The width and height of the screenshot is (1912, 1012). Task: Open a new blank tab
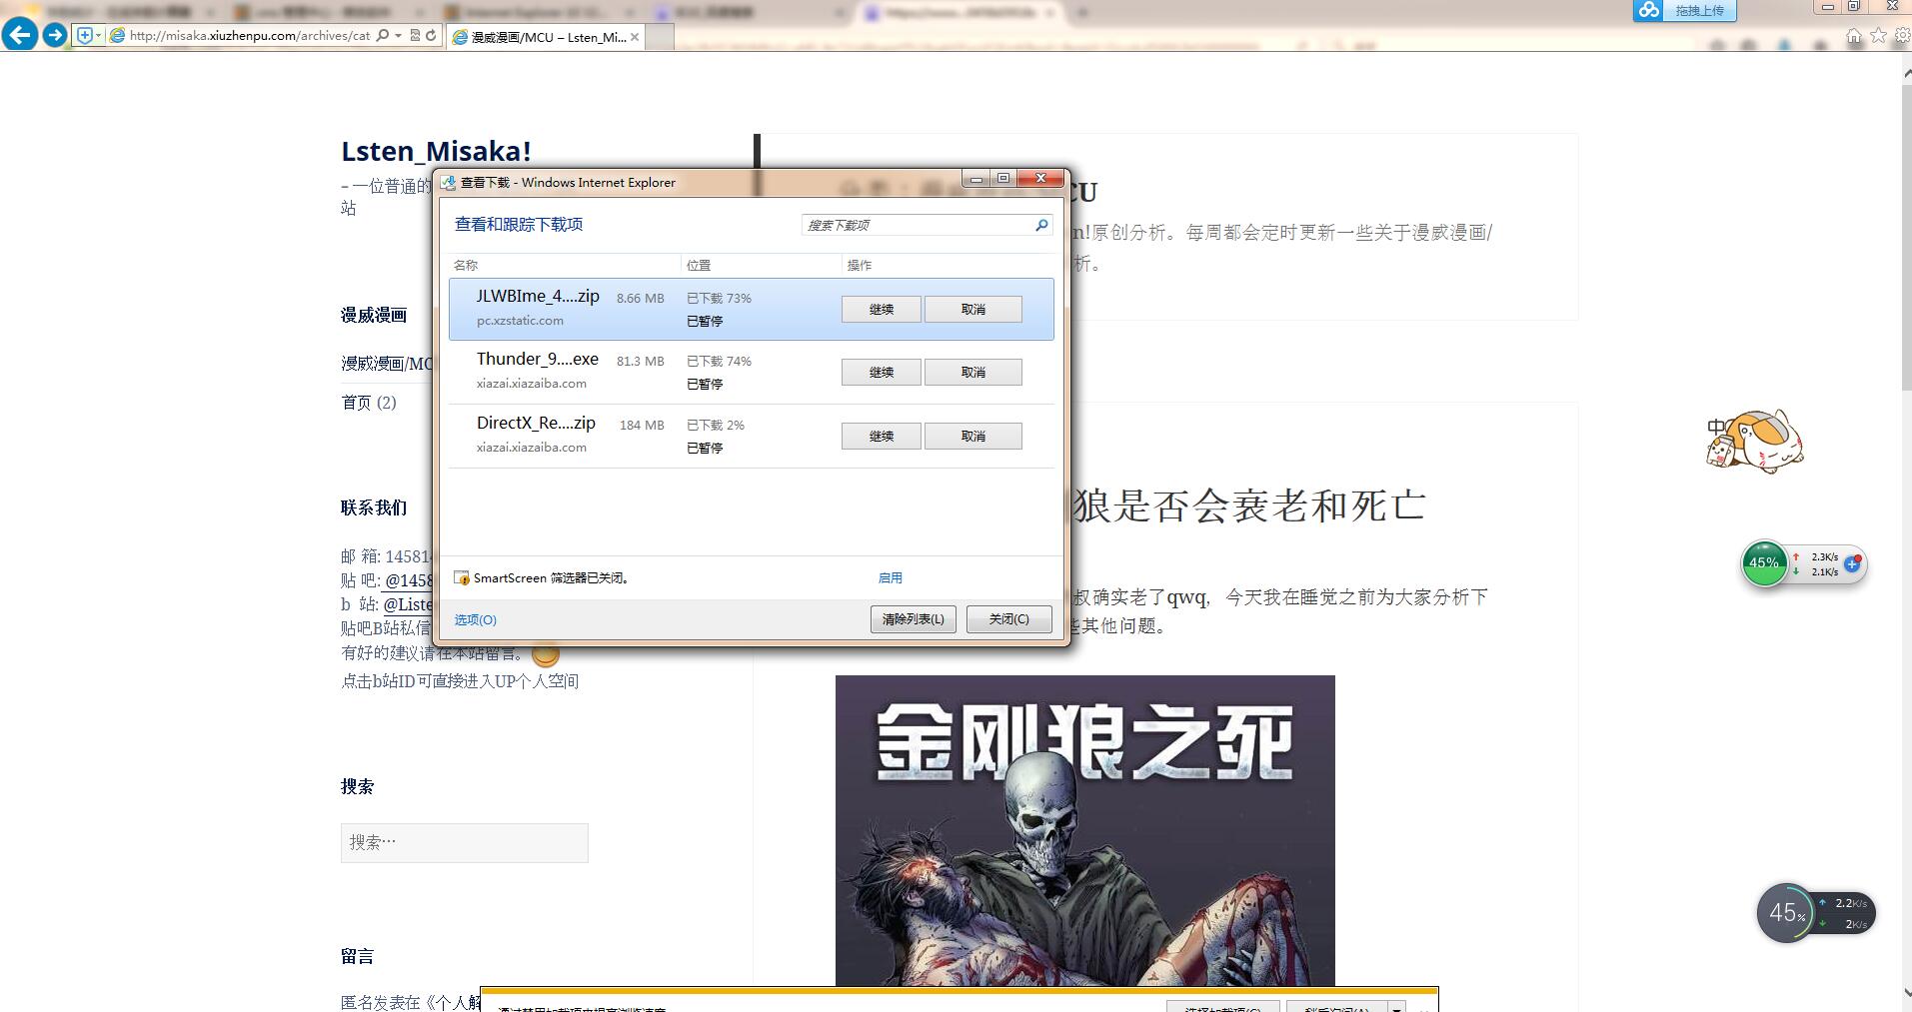tap(660, 37)
